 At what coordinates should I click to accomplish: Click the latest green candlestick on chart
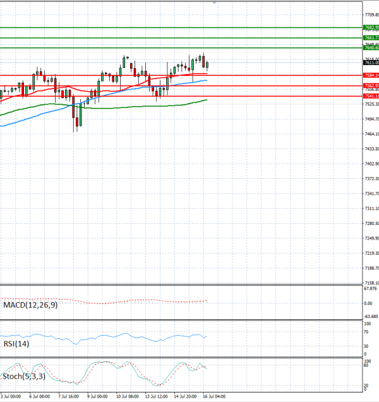(207, 65)
